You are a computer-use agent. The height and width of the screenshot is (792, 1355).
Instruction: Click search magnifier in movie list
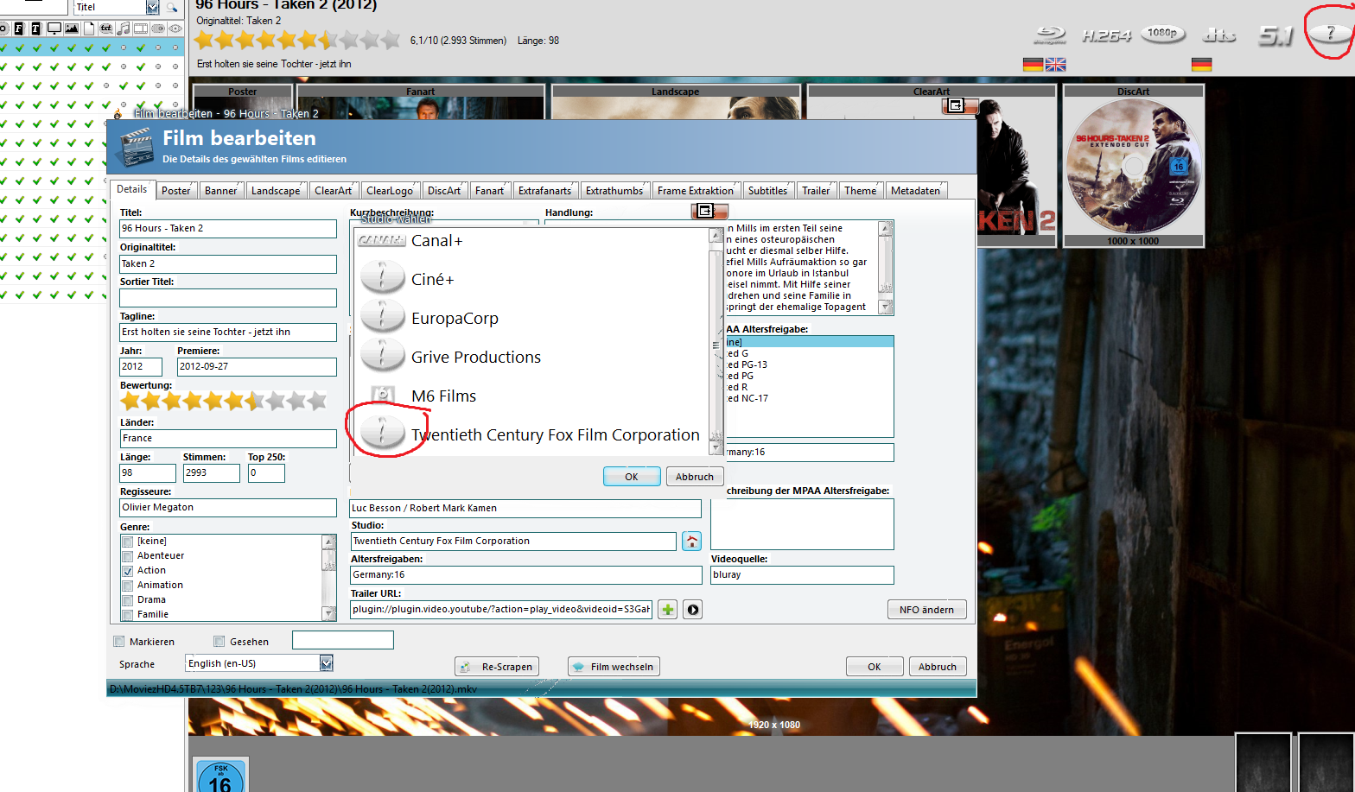pyautogui.click(x=172, y=8)
